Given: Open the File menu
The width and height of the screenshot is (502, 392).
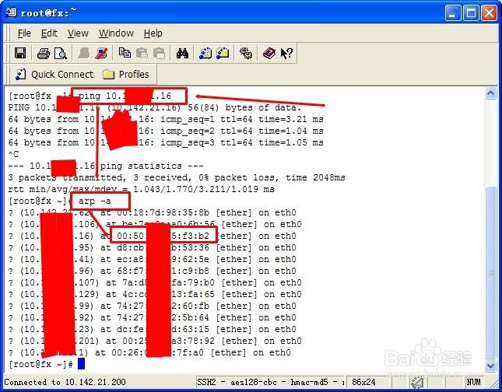Looking at the screenshot, I should (x=24, y=33).
